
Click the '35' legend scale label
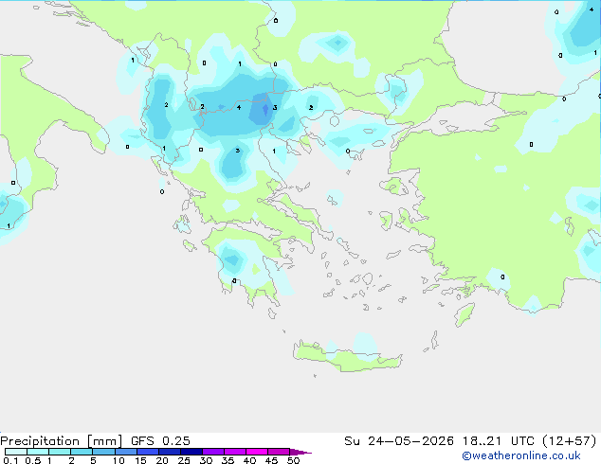[x=228, y=460]
